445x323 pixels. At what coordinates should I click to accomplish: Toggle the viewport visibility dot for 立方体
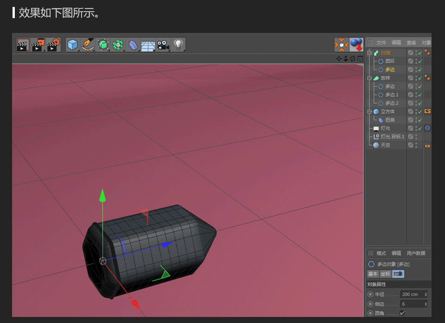tap(416, 110)
